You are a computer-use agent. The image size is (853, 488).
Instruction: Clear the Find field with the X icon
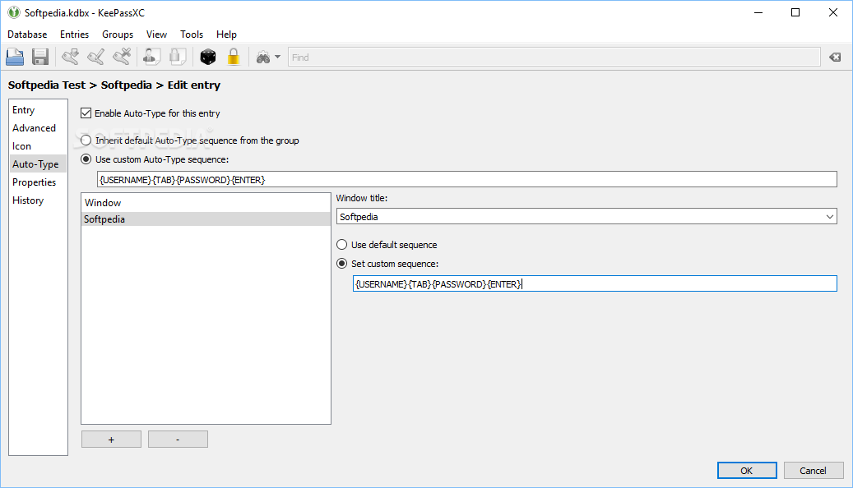point(835,57)
